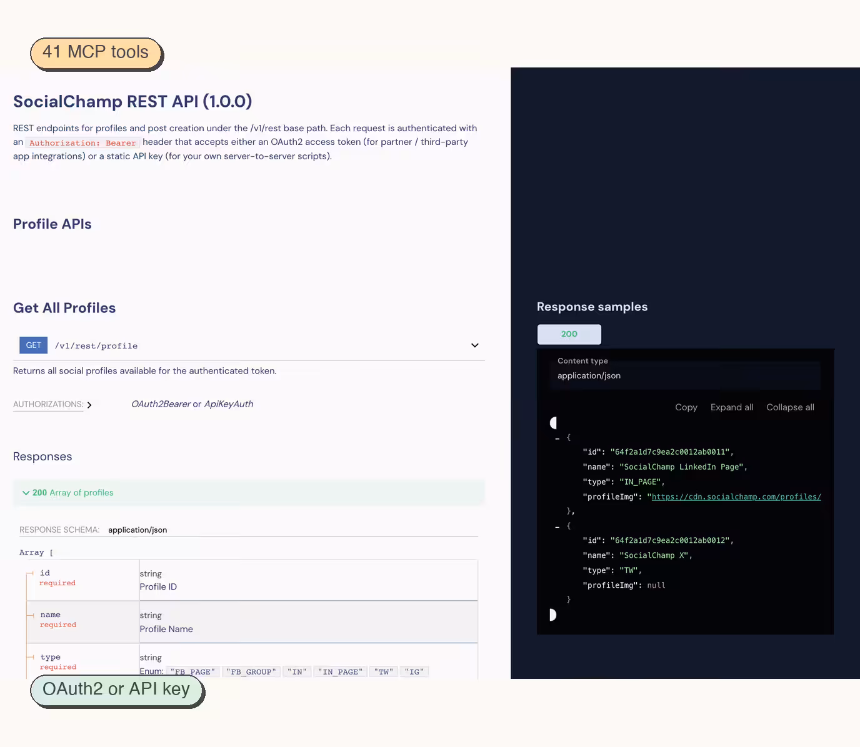
Task: Click the Profile ID description
Action: [x=158, y=587]
